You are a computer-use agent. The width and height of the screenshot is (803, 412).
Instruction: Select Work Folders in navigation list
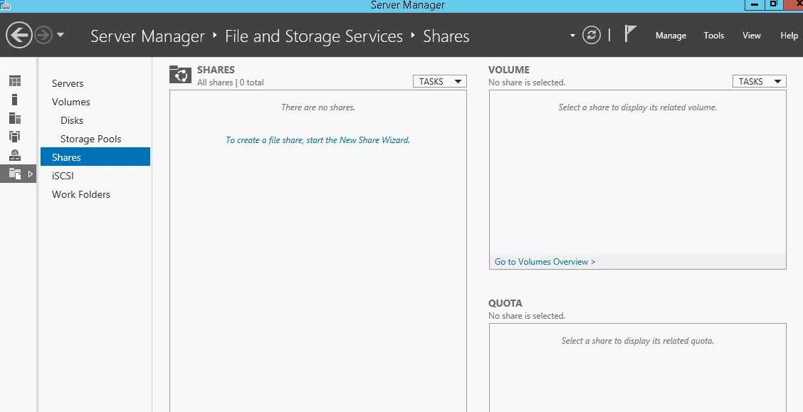tap(81, 194)
